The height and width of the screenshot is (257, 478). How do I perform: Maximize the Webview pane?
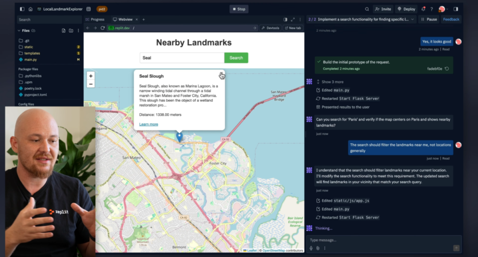tap(293, 19)
